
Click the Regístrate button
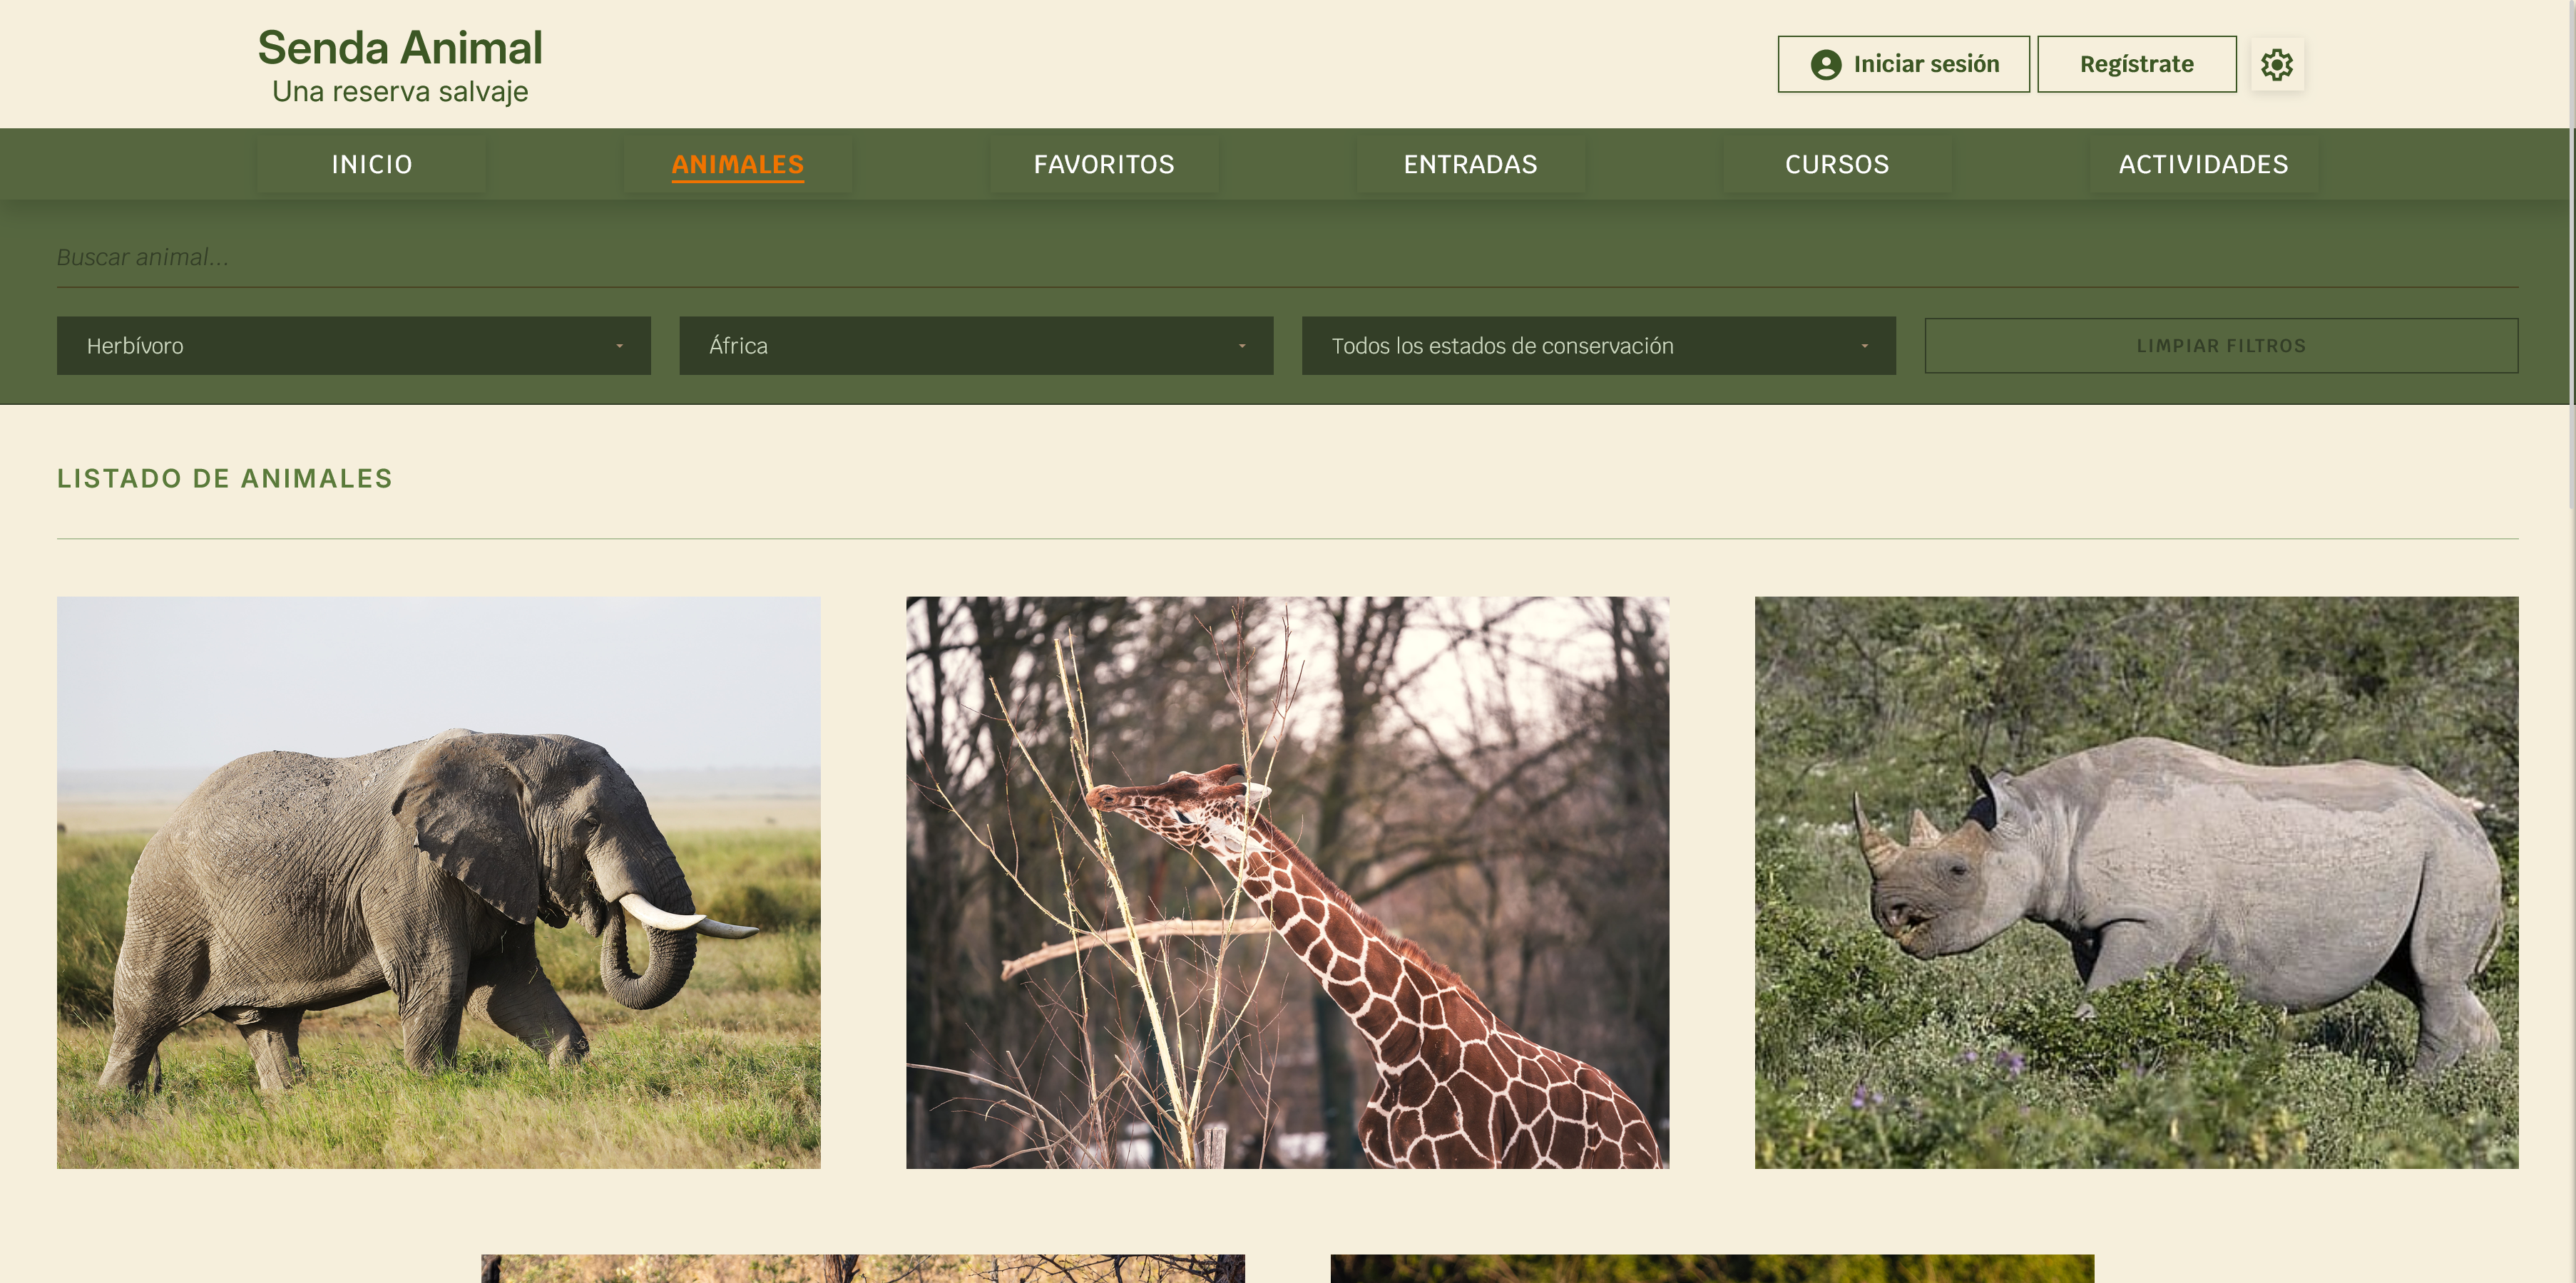tap(2136, 64)
